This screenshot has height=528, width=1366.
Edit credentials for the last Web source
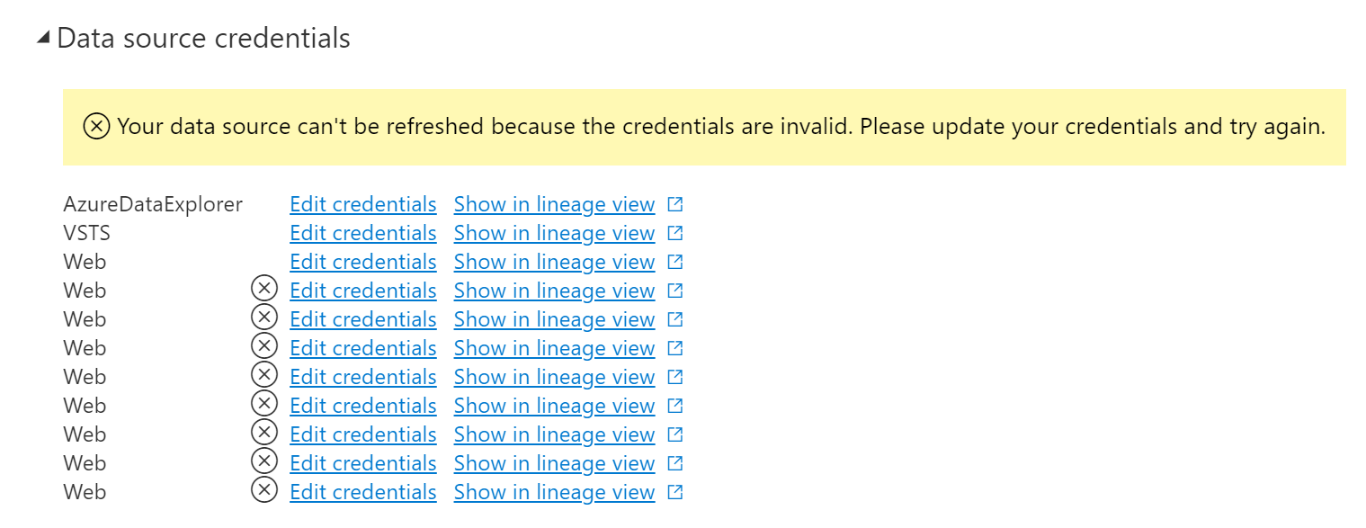tap(362, 492)
